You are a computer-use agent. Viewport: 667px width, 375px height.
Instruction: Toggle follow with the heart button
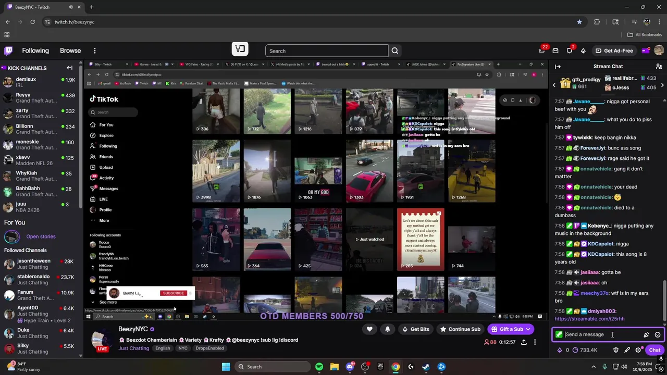tap(369, 329)
